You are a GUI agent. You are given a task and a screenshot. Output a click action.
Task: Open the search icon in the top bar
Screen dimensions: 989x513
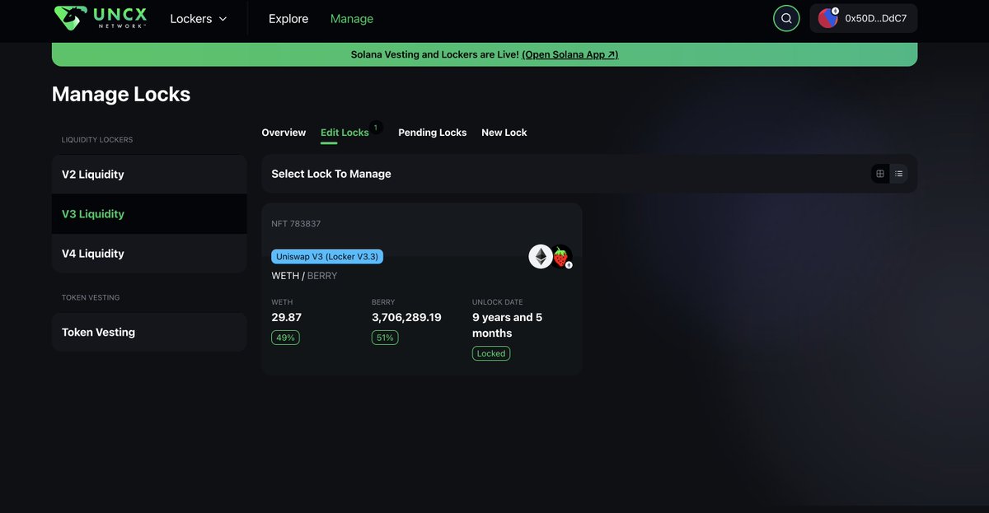tap(785, 17)
